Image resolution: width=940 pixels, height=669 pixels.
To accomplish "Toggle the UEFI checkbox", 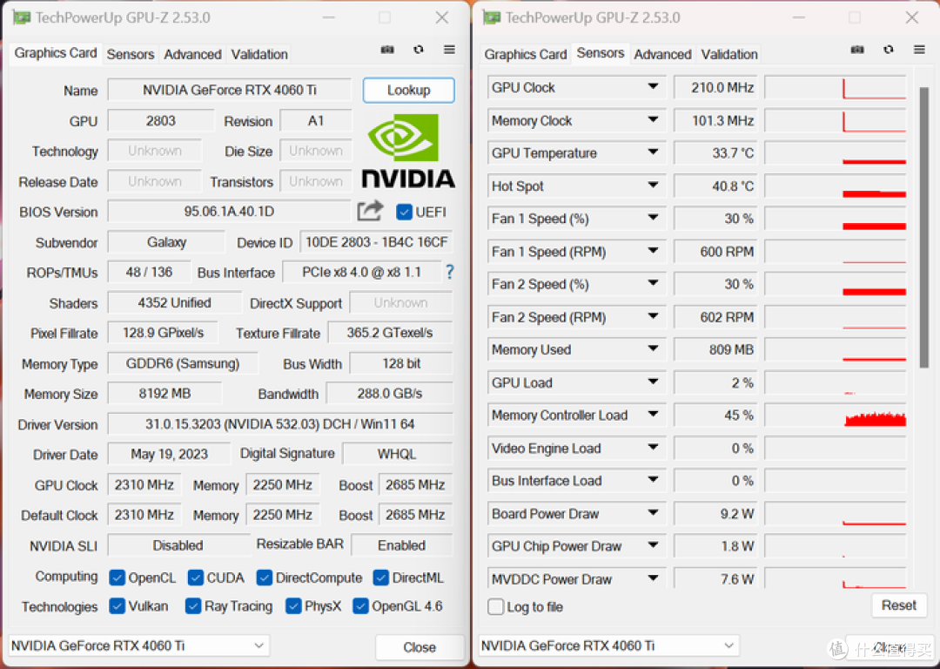I will point(404,212).
